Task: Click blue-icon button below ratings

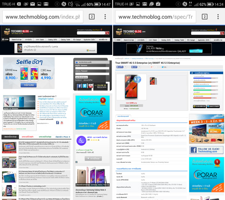Action: 213,106
